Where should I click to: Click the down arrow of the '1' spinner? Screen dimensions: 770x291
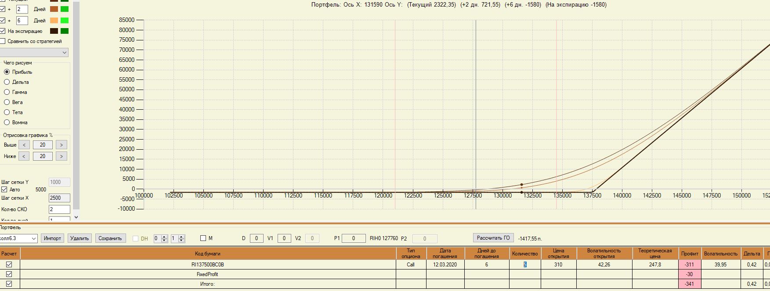tap(181, 241)
